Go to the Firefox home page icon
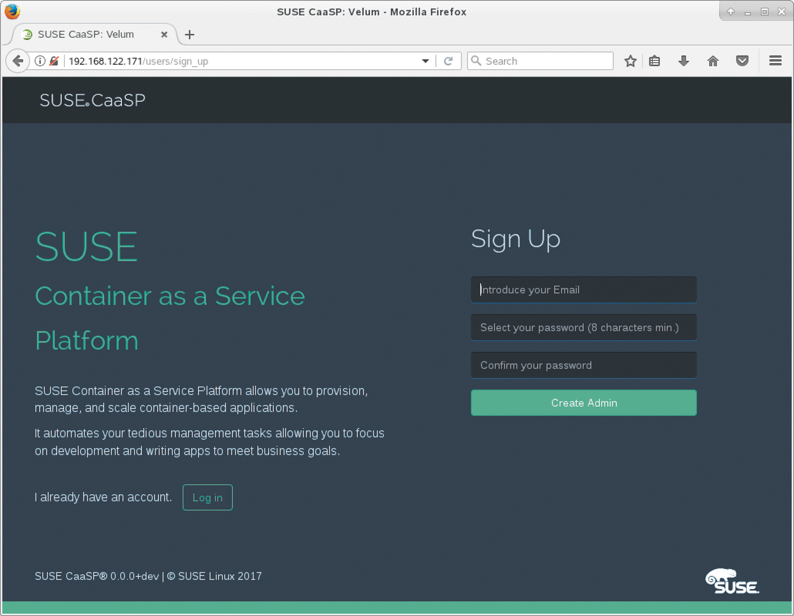The height and width of the screenshot is (616, 794). pos(713,61)
